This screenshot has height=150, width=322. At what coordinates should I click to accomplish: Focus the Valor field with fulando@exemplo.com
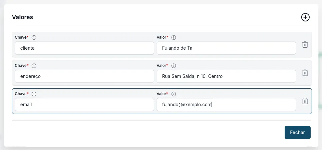[x=226, y=105]
